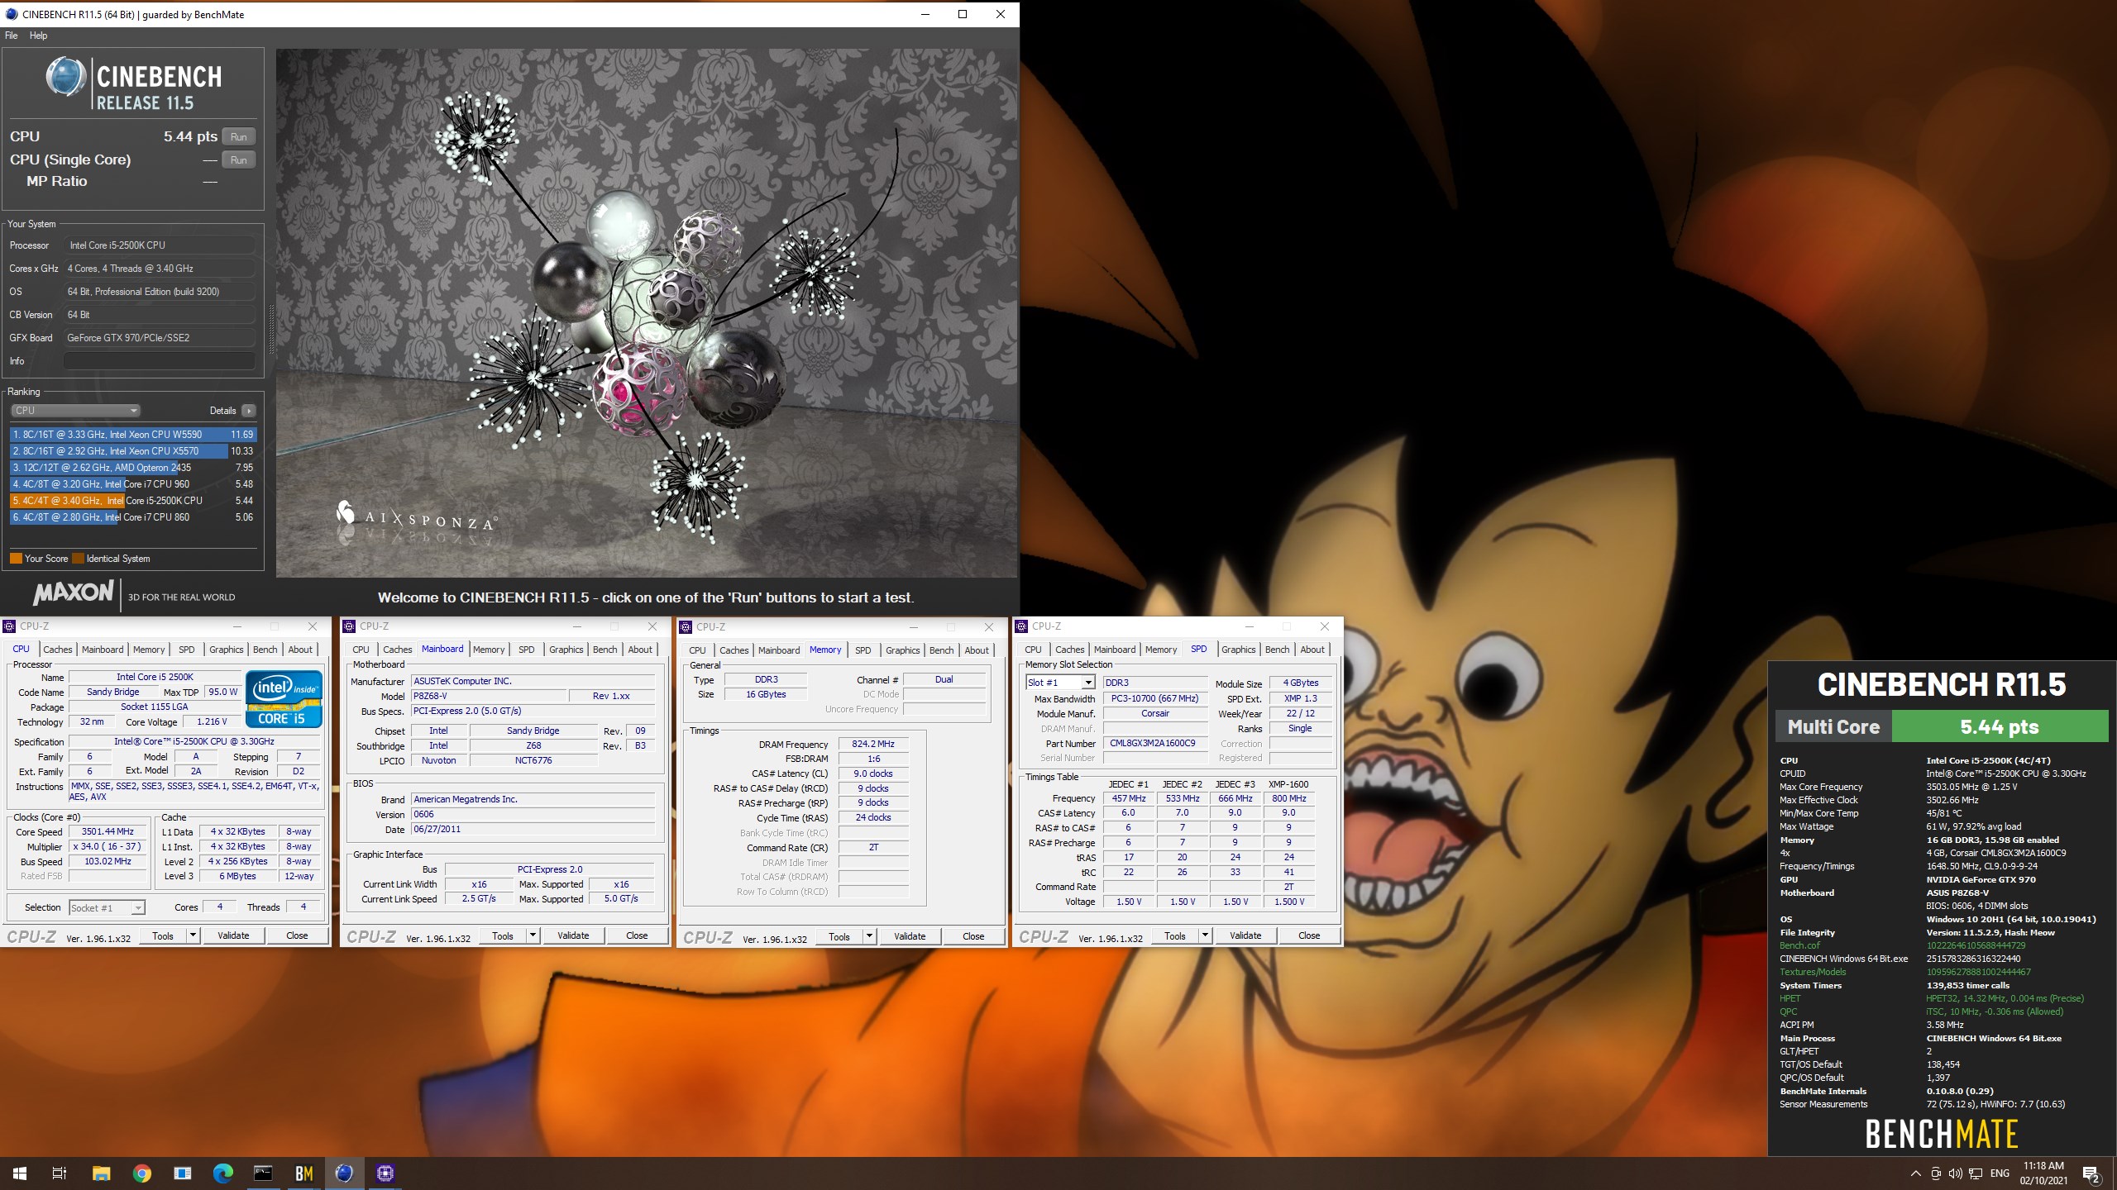Show hidden system tray icons
Image resolution: width=2117 pixels, height=1190 pixels.
[x=1915, y=1173]
